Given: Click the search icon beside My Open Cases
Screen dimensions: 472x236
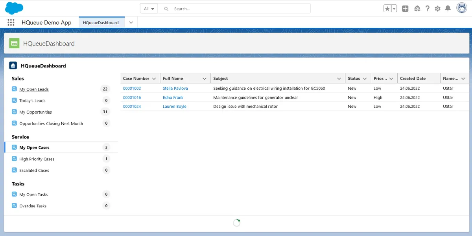Looking at the screenshot, I should [15, 147].
